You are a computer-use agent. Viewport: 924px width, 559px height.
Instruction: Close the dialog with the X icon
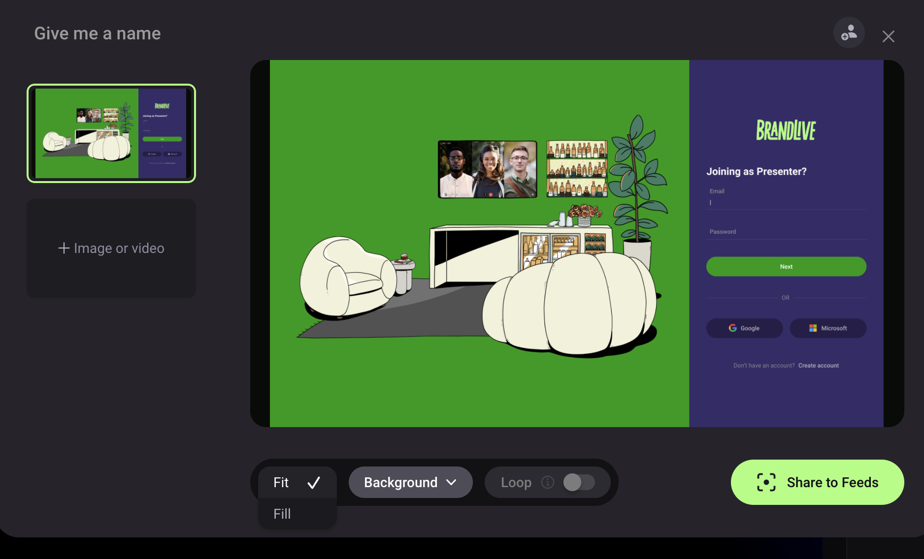(888, 36)
